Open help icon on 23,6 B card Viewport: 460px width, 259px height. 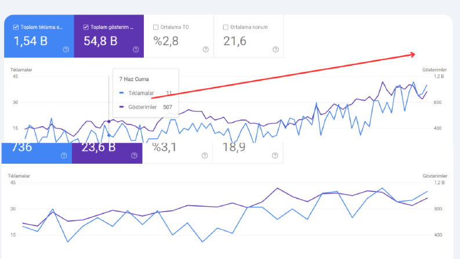pyautogui.click(x=134, y=155)
